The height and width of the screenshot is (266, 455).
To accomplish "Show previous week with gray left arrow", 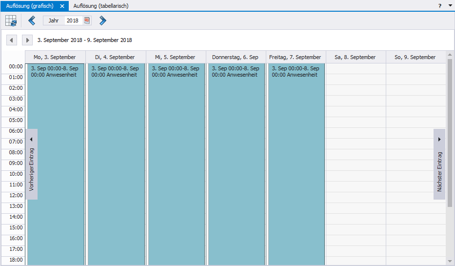I will point(11,40).
